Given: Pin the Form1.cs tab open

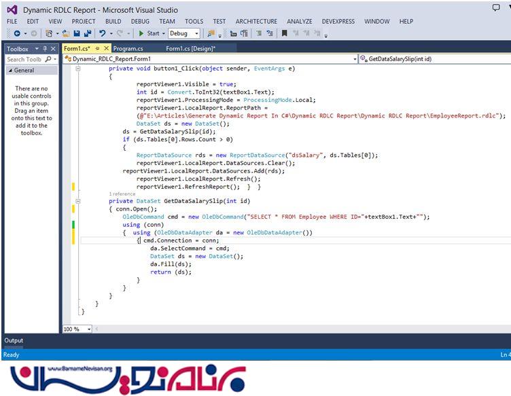Looking at the screenshot, I should [x=97, y=48].
